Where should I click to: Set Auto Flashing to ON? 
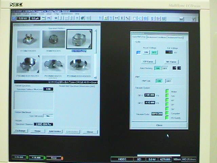(158, 68)
